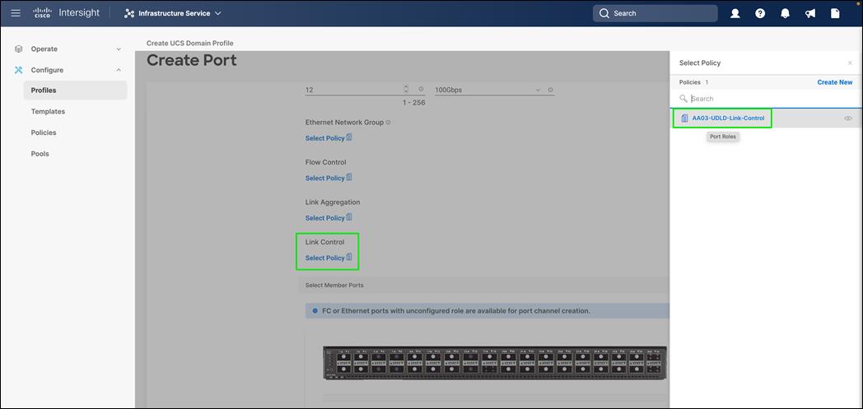Click the policy Search box in the panel

point(766,99)
